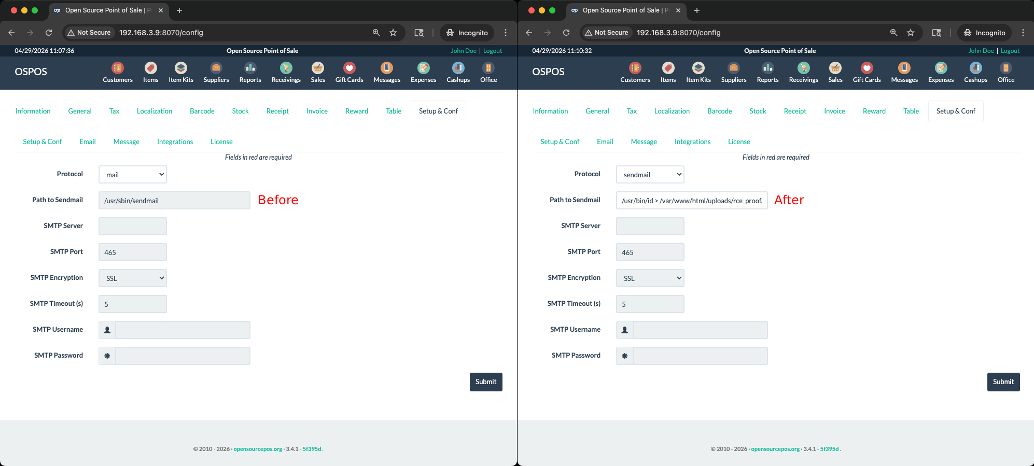
Task: Open Protocol dropdown showing mail
Action: coord(133,175)
